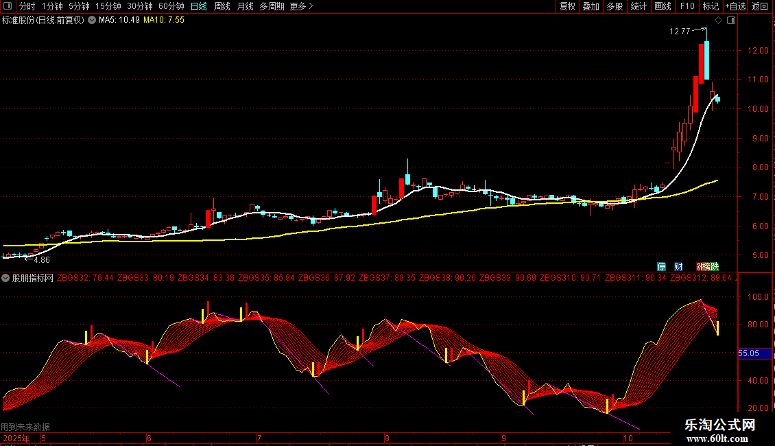Click the blue 财 finance badge

[678, 266]
